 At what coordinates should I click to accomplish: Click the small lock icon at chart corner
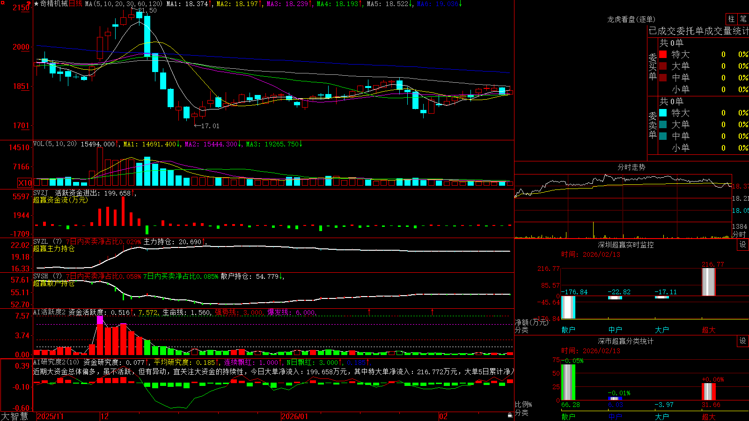click(x=510, y=415)
